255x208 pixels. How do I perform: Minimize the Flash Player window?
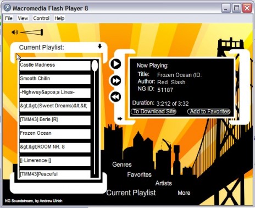click(226, 8)
